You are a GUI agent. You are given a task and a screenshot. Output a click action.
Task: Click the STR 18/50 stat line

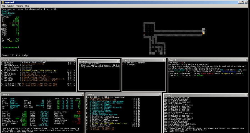(x=10, y=25)
